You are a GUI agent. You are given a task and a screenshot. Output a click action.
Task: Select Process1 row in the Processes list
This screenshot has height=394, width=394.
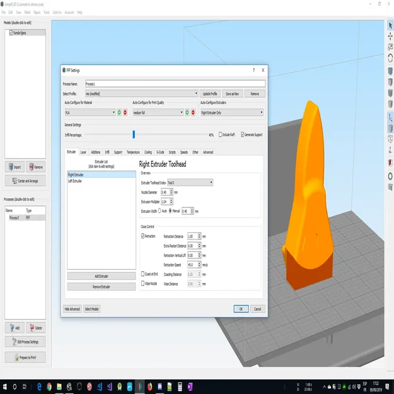(25, 217)
